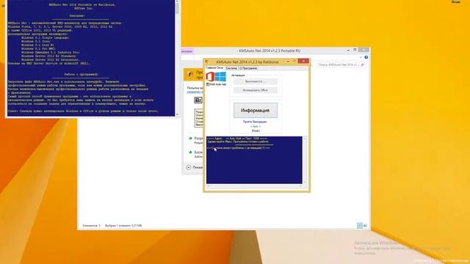Click the readme window scroll-down arrow
470x264 pixels.
coord(177,114)
